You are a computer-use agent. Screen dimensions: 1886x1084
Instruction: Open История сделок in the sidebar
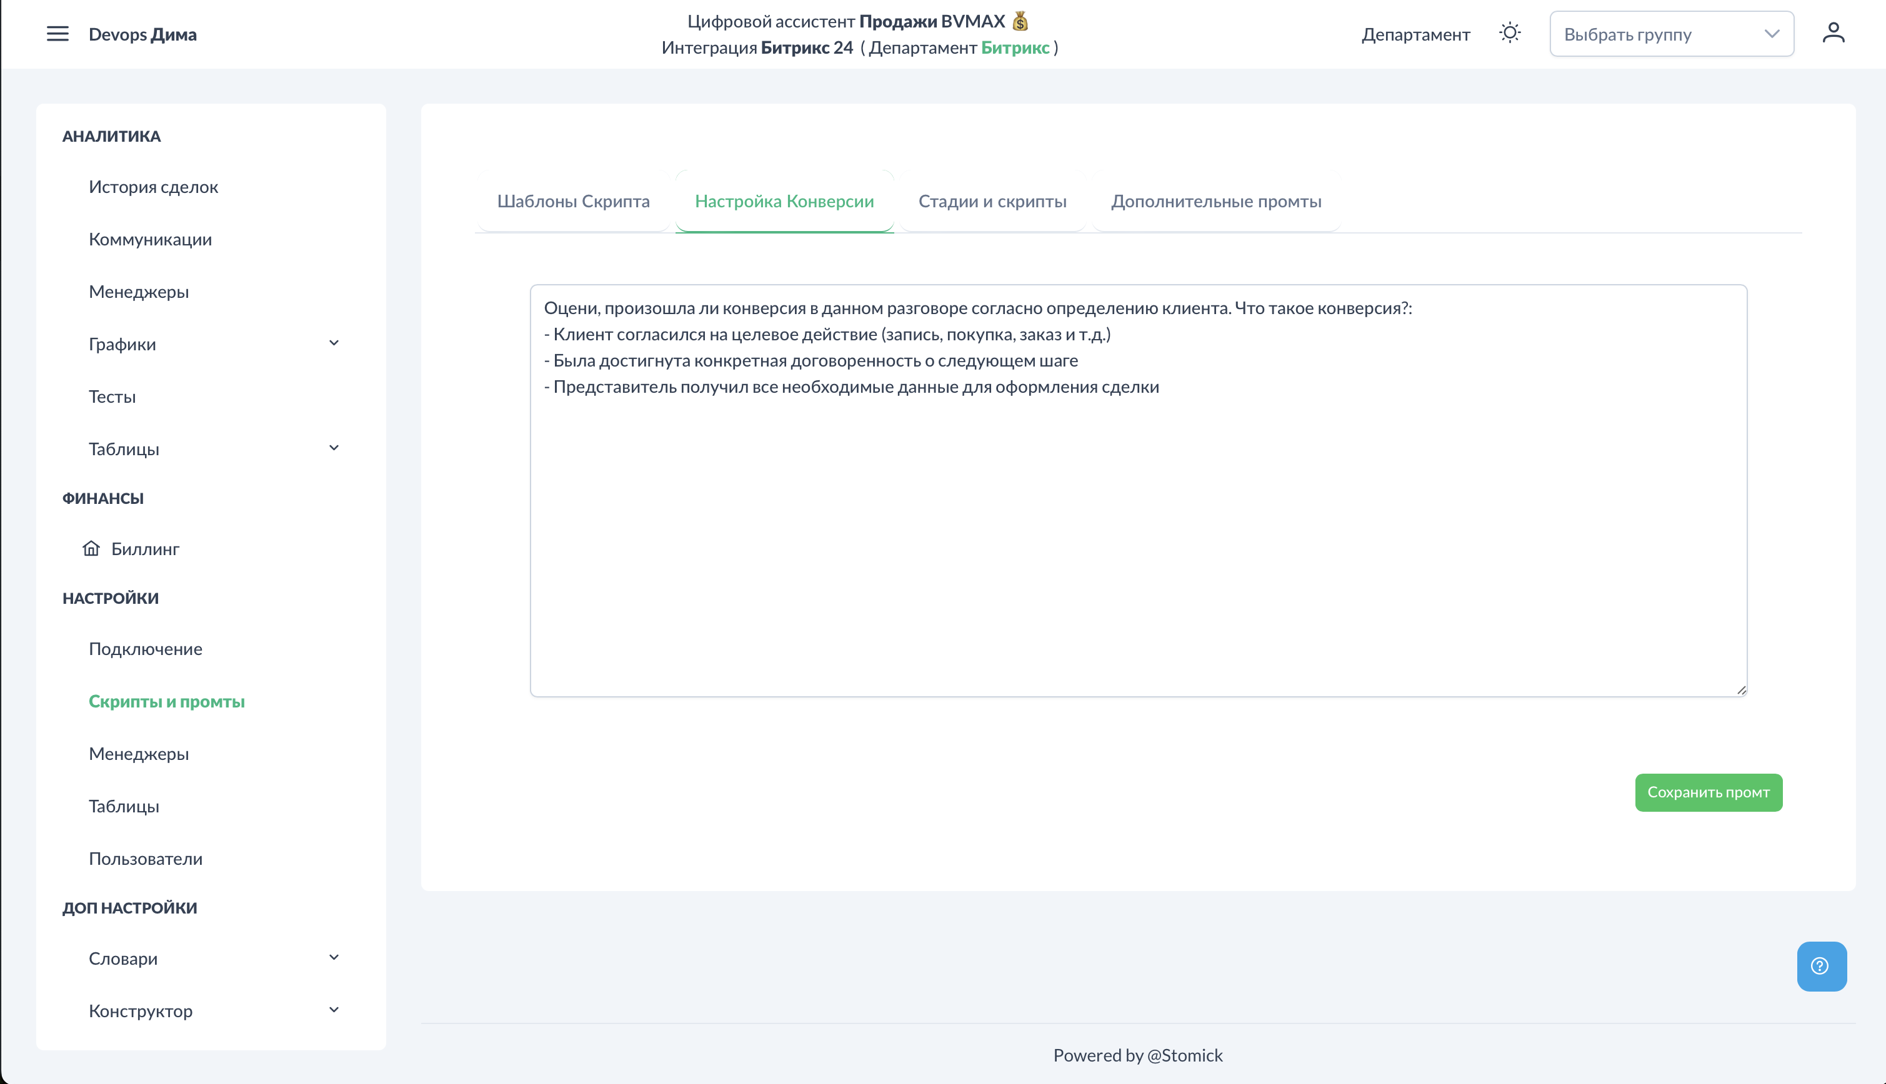pyautogui.click(x=154, y=187)
